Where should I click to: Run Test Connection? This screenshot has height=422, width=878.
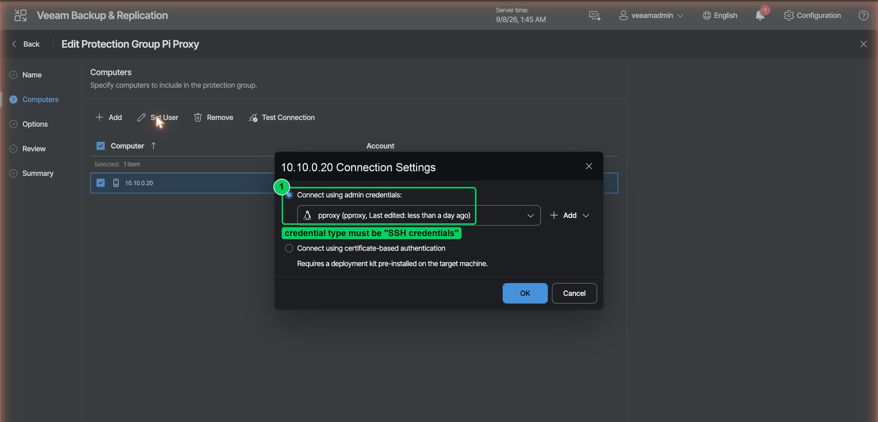(x=282, y=117)
